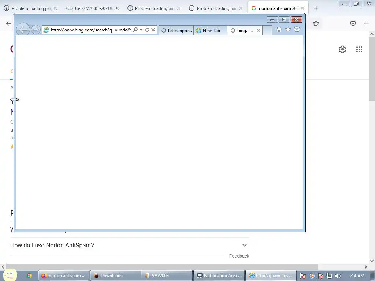Image resolution: width=375 pixels, height=281 pixels.
Task: Close the norton antispam Firefox tab
Action: (x=302, y=8)
